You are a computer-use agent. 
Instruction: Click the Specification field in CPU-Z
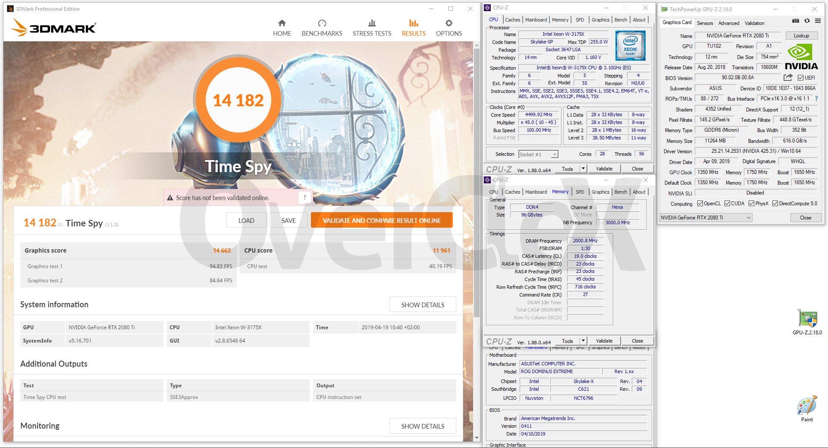tap(584, 68)
